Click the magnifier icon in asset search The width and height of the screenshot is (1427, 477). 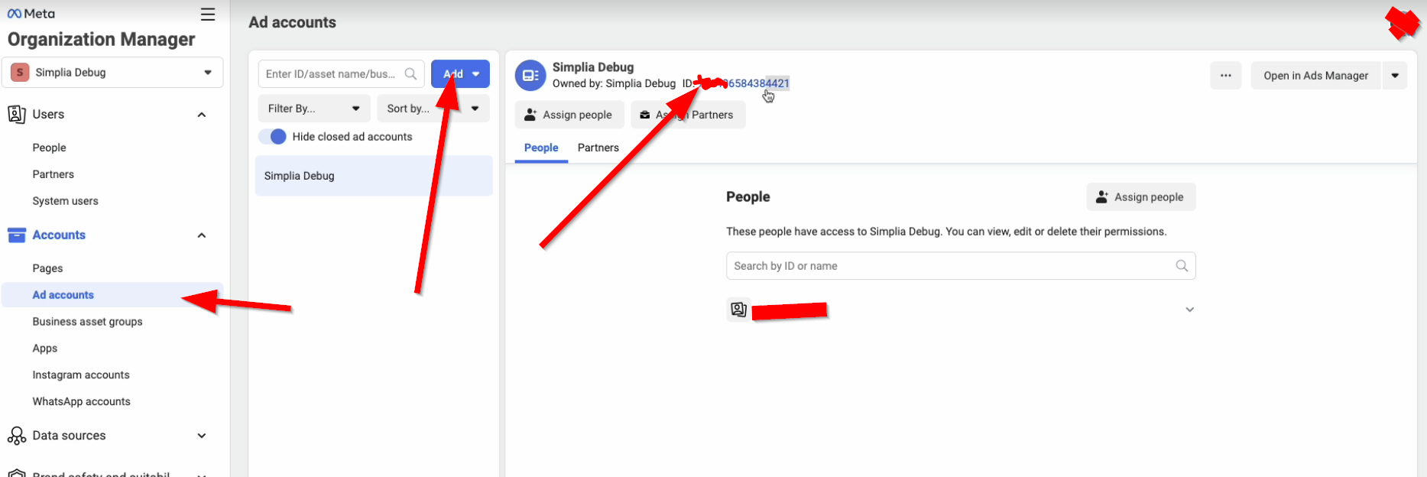[410, 74]
